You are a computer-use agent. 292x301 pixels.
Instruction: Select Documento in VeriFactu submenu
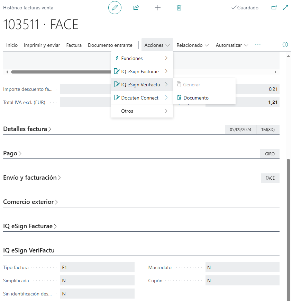196,98
